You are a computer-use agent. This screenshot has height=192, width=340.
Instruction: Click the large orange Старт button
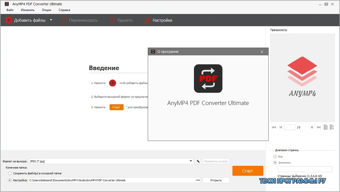(x=248, y=171)
